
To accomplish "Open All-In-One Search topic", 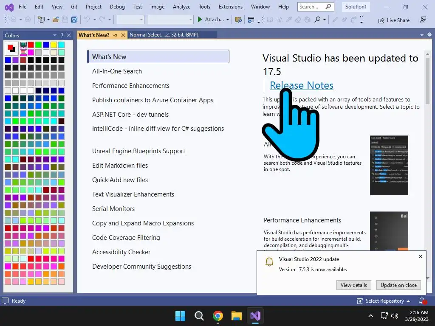I will 117,71.
